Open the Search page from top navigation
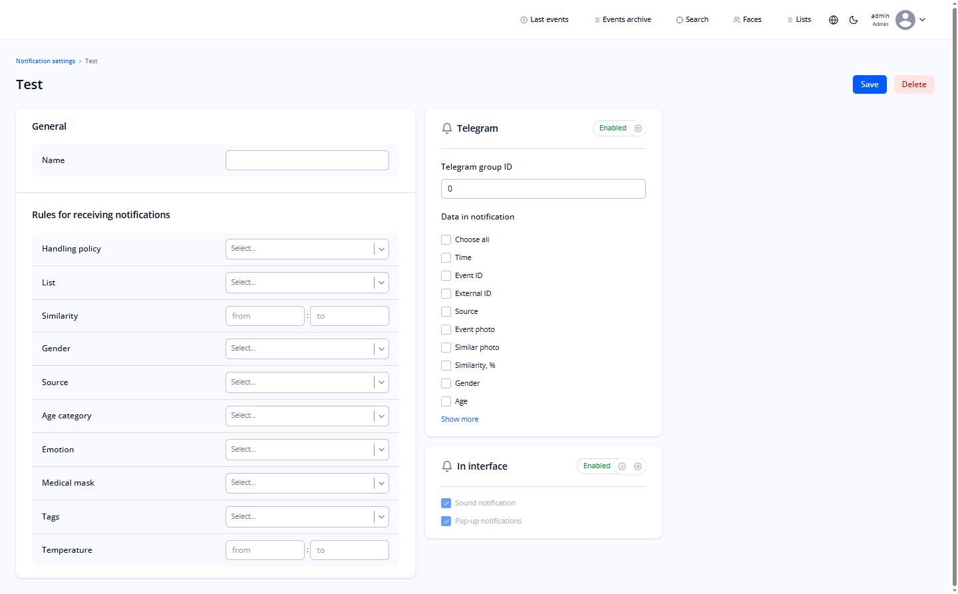This screenshot has height=594, width=958. [692, 19]
